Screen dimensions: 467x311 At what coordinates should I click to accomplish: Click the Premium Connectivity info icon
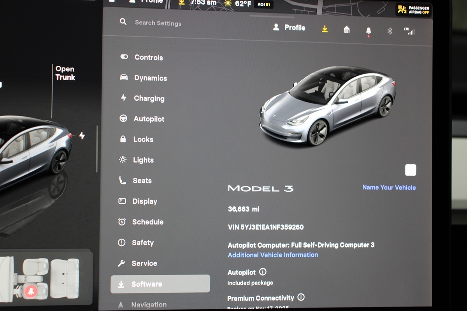[x=301, y=297]
